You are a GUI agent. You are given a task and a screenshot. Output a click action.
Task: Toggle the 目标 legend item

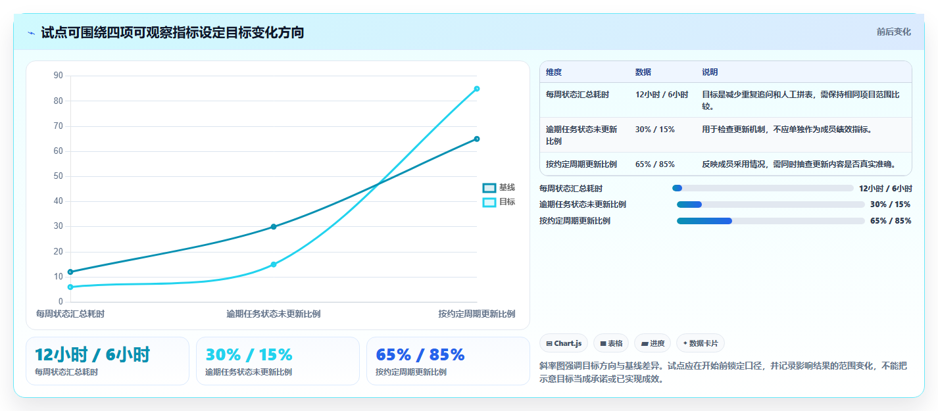coord(499,203)
